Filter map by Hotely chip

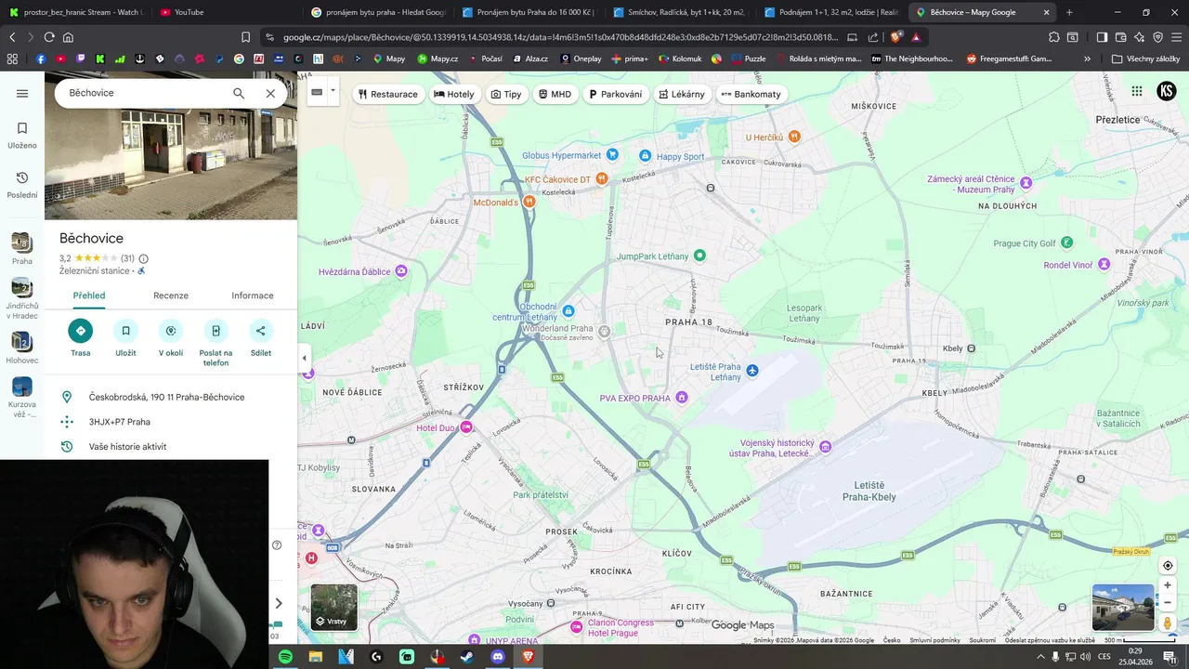click(x=454, y=94)
